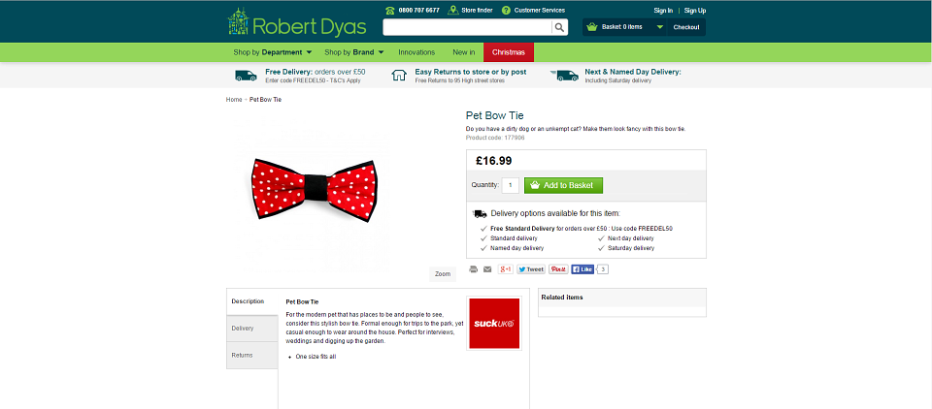Expand Shop by Department menu

click(272, 52)
